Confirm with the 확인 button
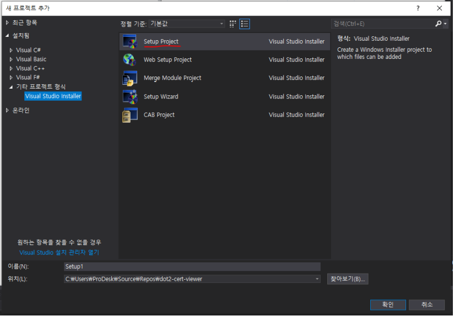454x316 pixels. (x=388, y=304)
